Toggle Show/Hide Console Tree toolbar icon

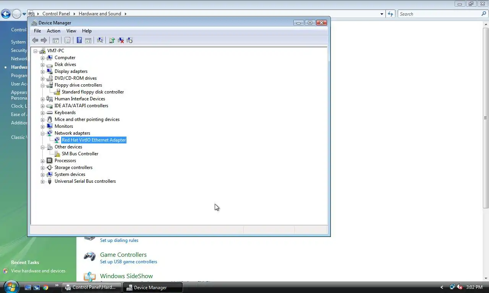[56, 40]
